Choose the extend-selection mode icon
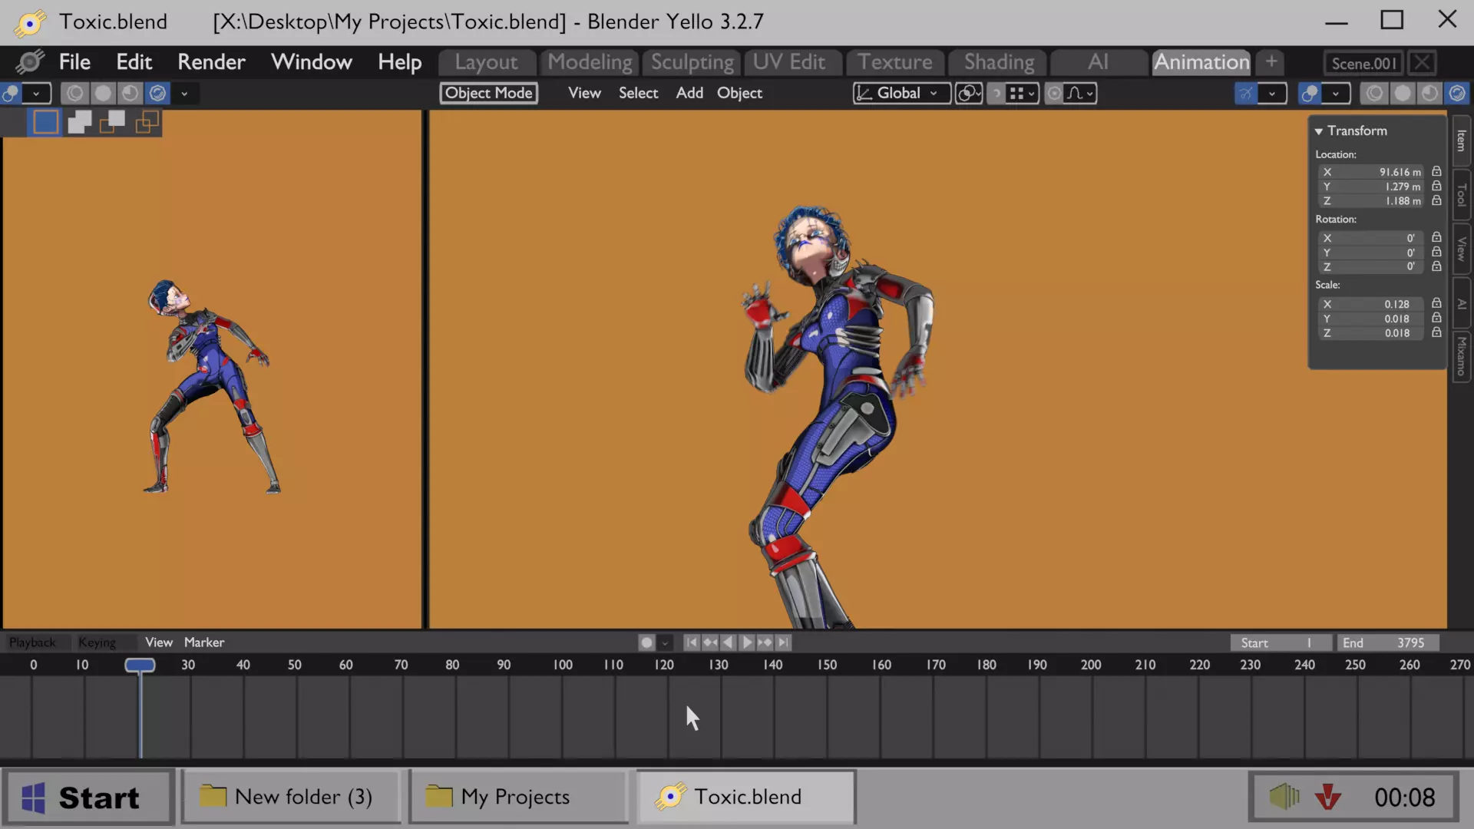Viewport: 1474px width, 829px height. tap(79, 122)
